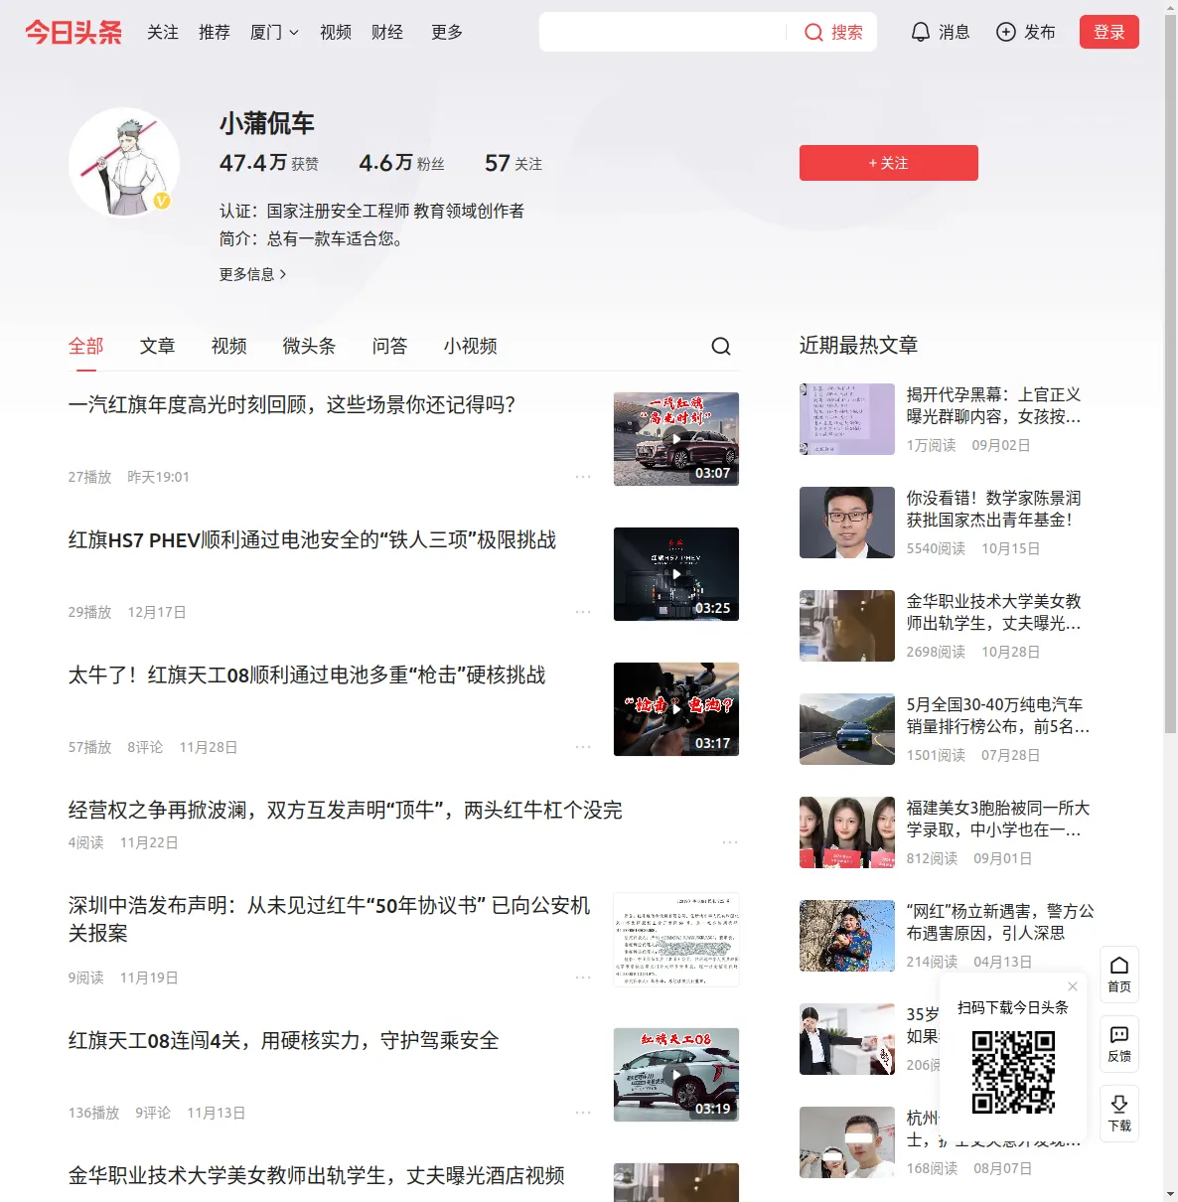The height and width of the screenshot is (1202, 1178).
Task: Play the 03:19 红旗天工08 video thumbnail
Action: [676, 1075]
